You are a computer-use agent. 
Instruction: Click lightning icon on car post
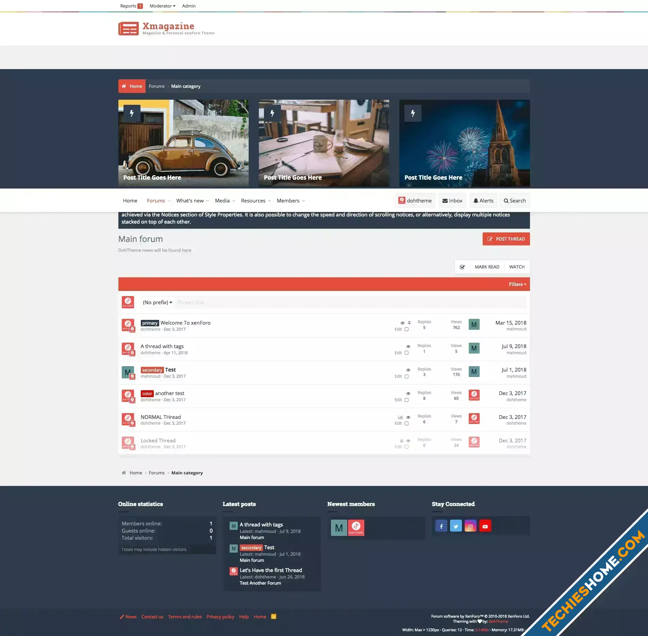(132, 113)
